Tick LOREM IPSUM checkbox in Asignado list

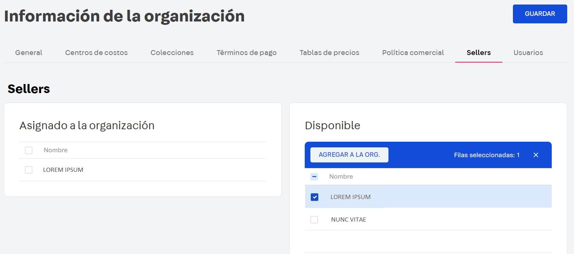pos(29,170)
